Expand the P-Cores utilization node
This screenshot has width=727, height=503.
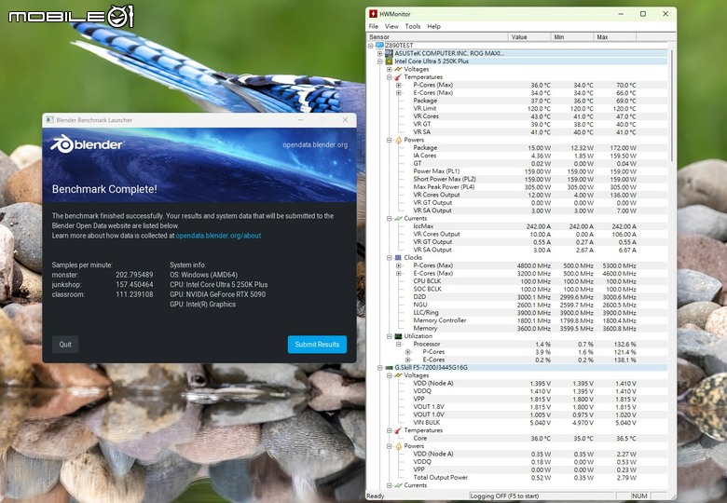[408, 352]
